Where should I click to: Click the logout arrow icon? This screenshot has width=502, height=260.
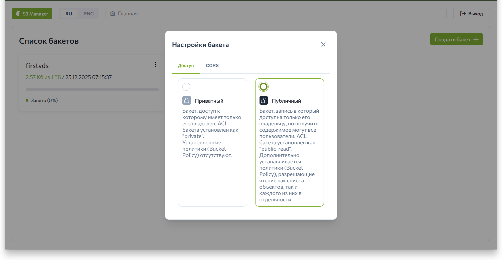(463, 14)
